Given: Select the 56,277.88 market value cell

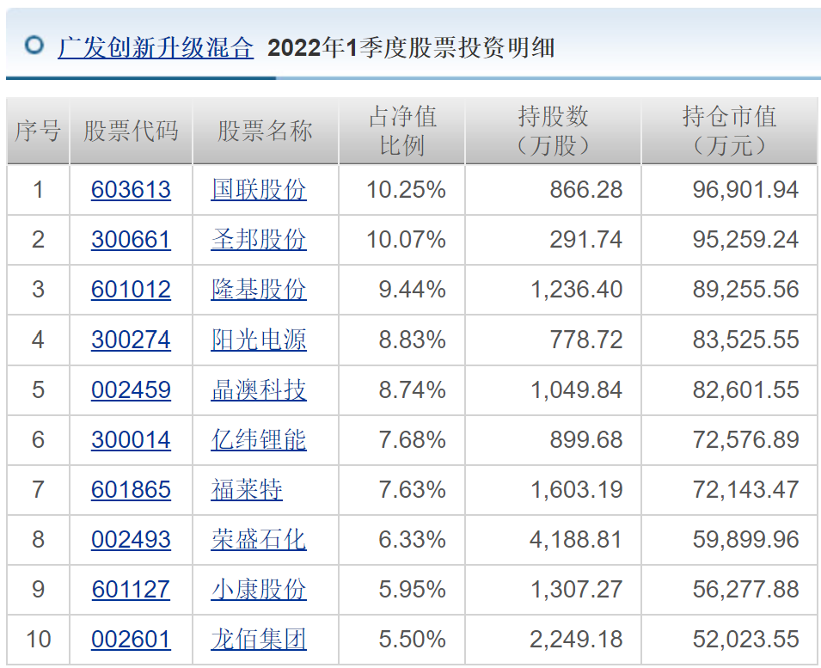Looking at the screenshot, I should (729, 590).
